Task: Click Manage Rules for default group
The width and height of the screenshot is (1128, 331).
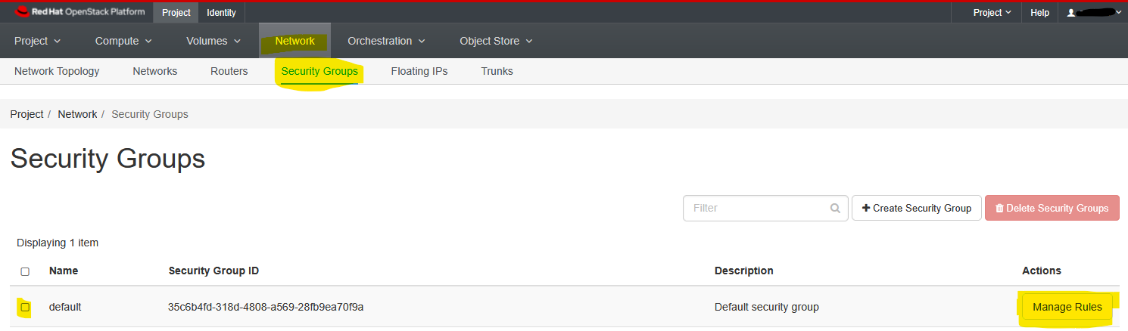Action: coord(1067,307)
